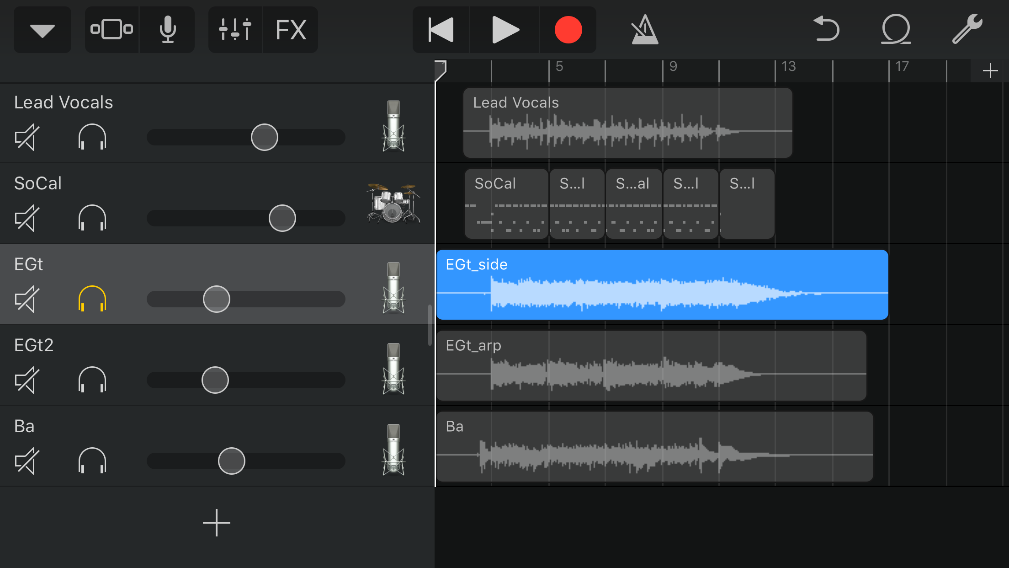Open the loop browser

point(896,30)
